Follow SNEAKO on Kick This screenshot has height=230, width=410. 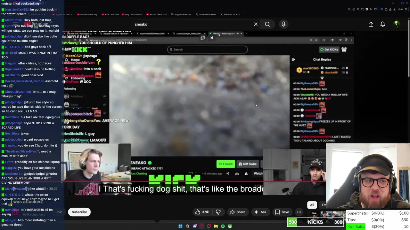coord(225,164)
